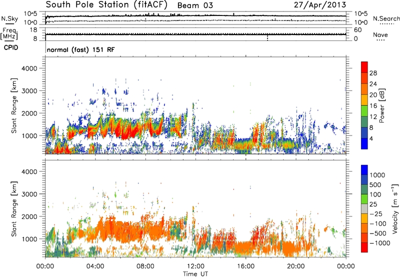The height and width of the screenshot is (277, 400).
Task: Click the 'Nave' legend label
Action: 380,34
